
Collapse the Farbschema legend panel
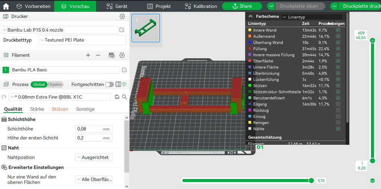[250, 17]
